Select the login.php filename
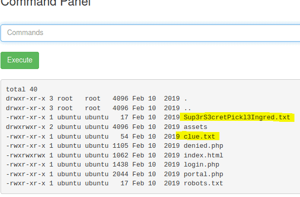This screenshot has height=197, width=300. [x=201, y=165]
